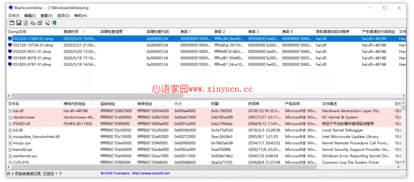
Task: Sort by the 产生崩溃的代码地址 column header
Action: pos(379,32)
